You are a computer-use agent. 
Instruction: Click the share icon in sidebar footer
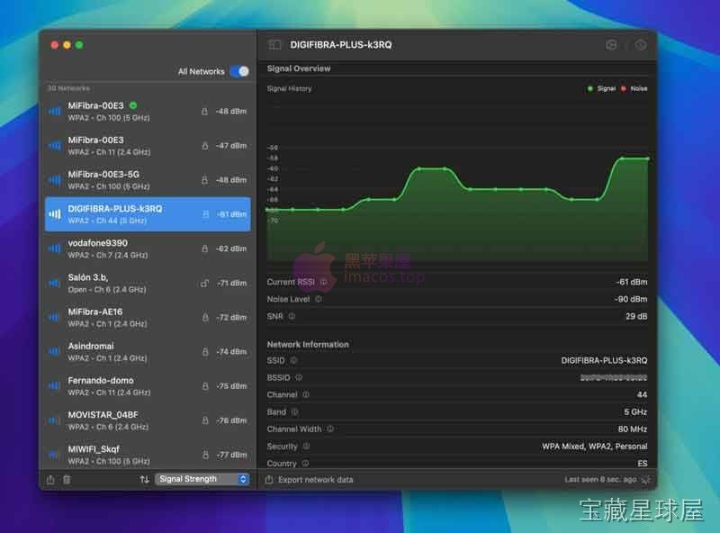(x=50, y=479)
